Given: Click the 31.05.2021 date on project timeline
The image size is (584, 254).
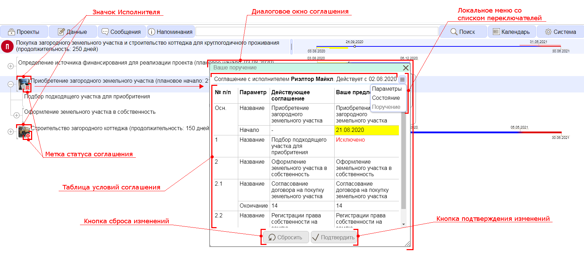Looking at the screenshot, I should [x=538, y=42].
